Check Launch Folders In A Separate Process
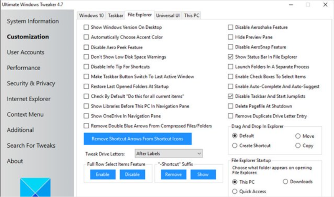Screen dimensions: 334x197 click(x=230, y=67)
